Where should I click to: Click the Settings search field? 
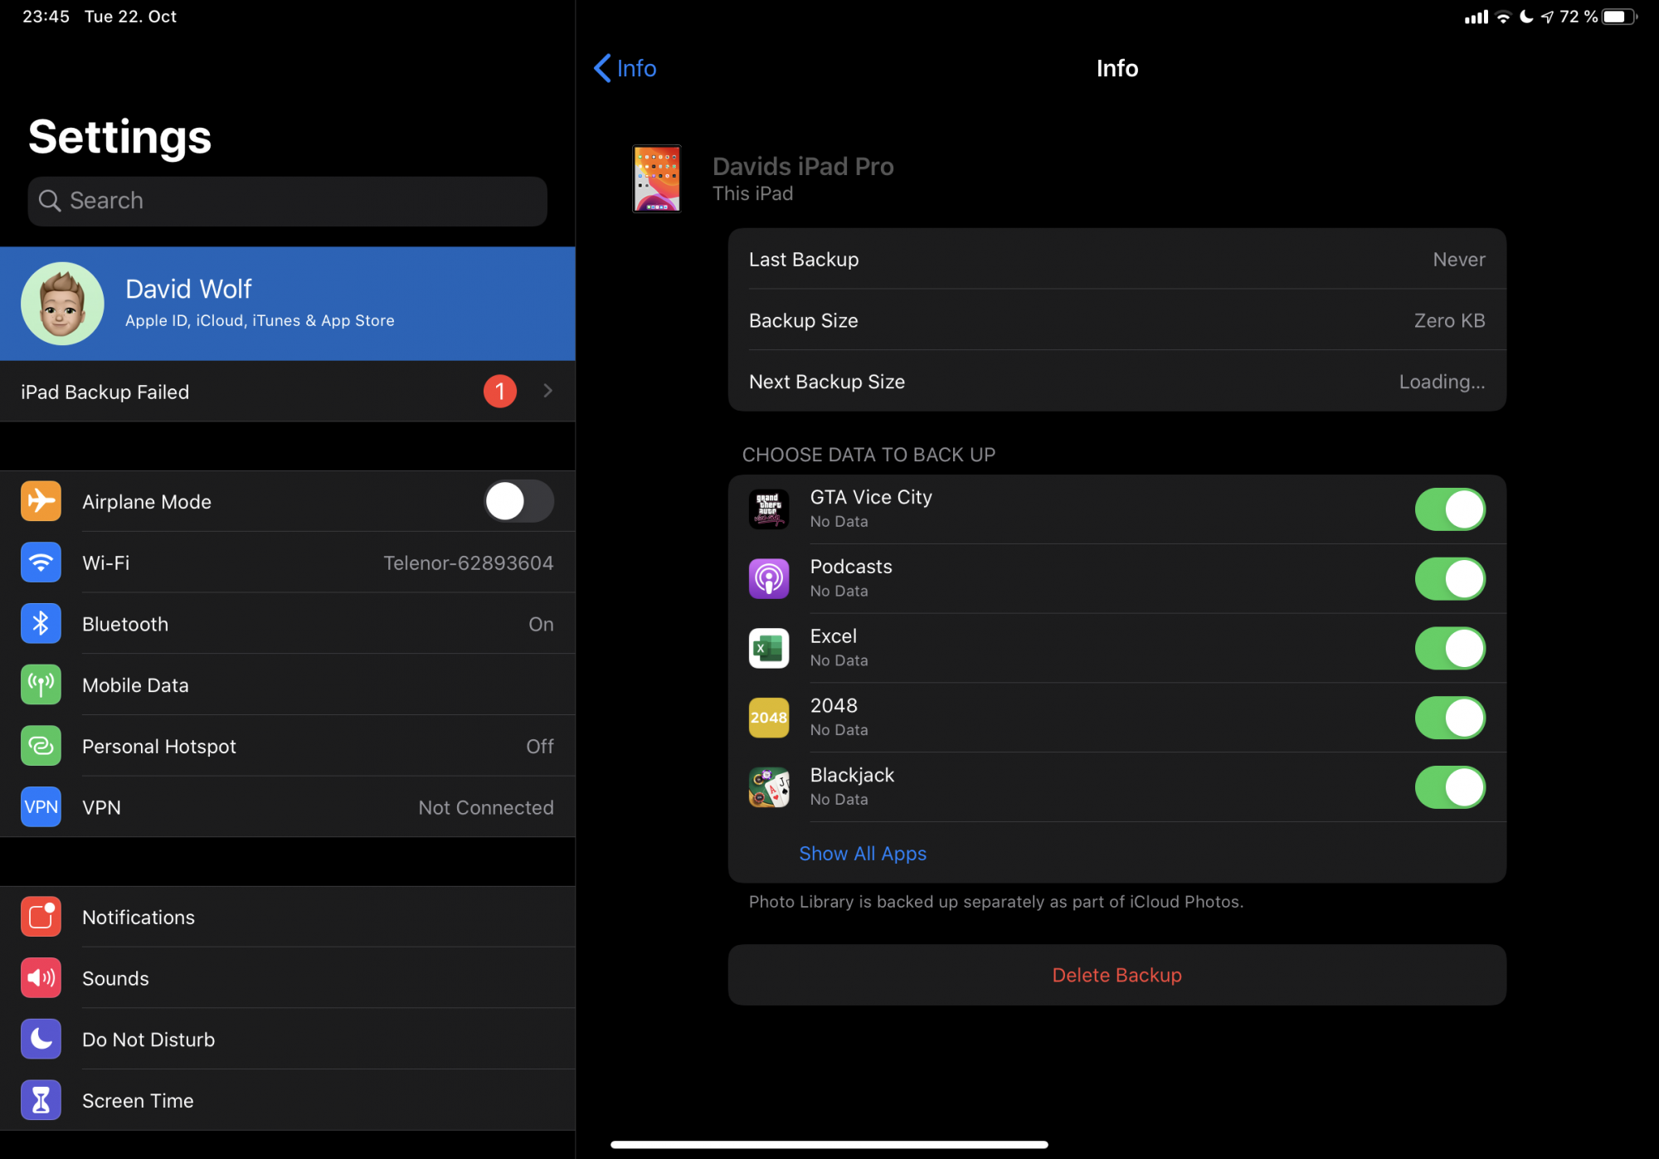pyautogui.click(x=287, y=201)
